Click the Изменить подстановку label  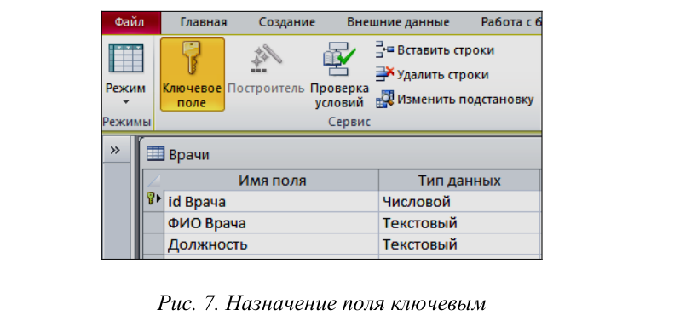(465, 100)
